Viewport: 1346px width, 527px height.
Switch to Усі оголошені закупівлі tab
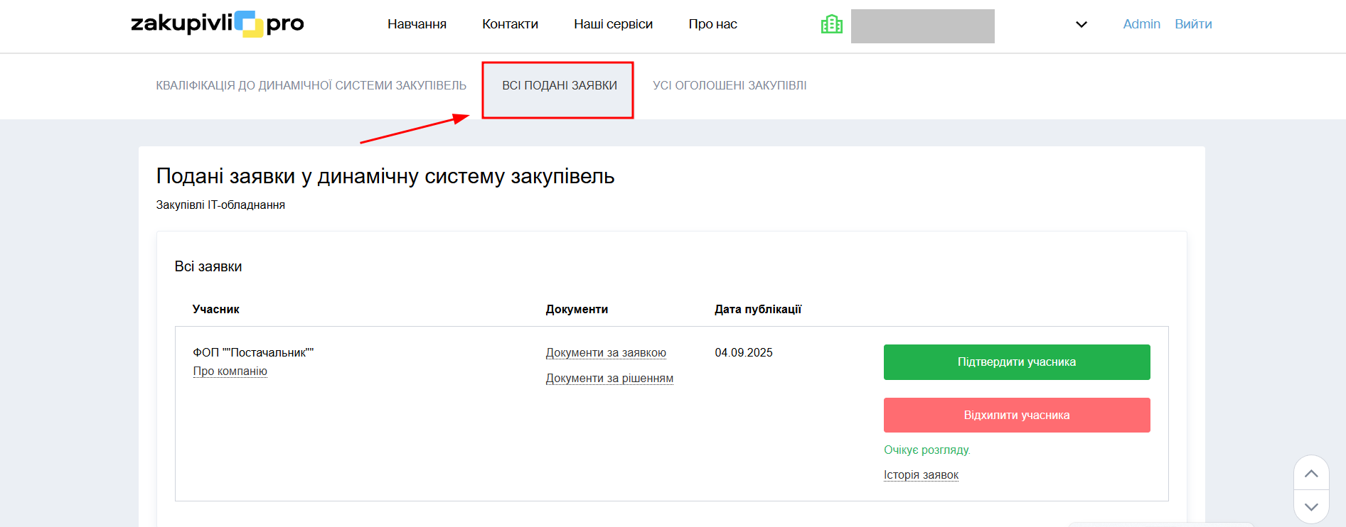click(730, 86)
